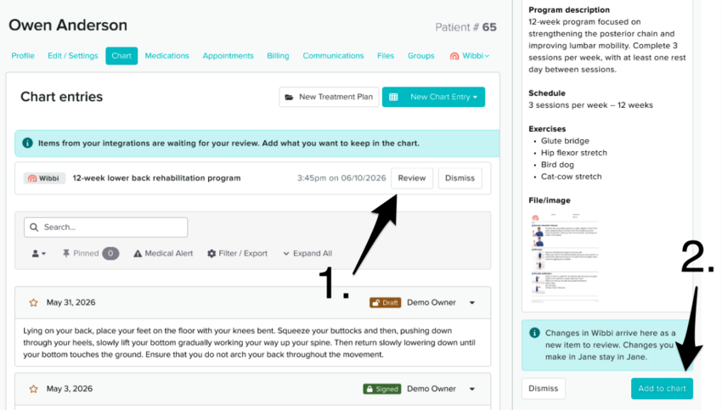722x410 pixels.
Task: Click the 'Patient # 65' label
Action: click(465, 27)
